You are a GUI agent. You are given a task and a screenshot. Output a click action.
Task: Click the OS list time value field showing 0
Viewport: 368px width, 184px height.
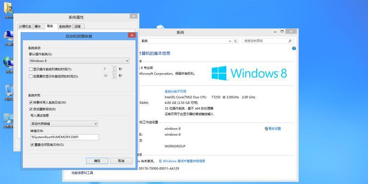107,69
